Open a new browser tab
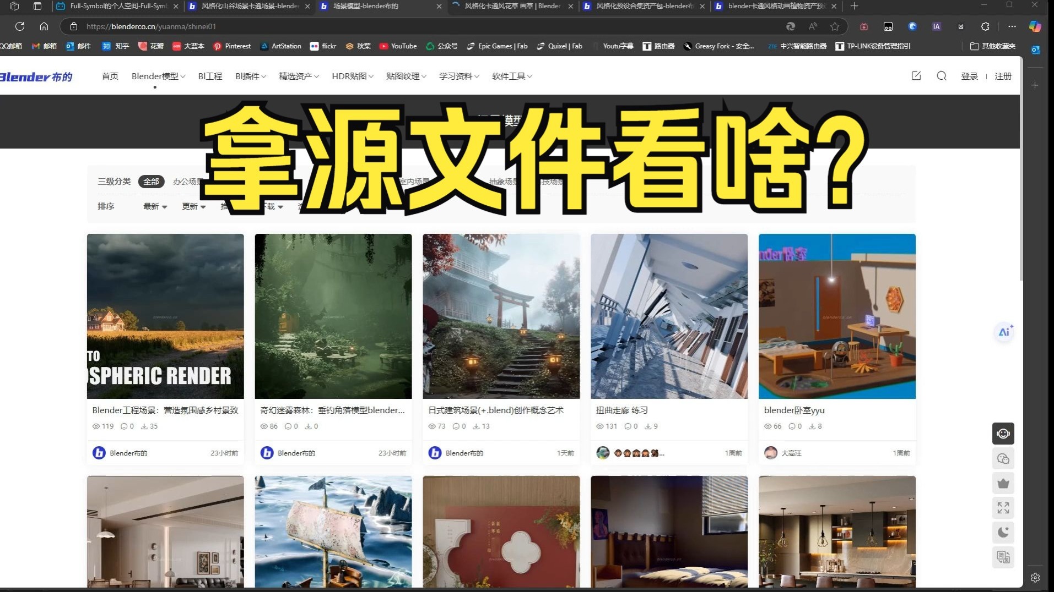1054x592 pixels. coord(854,6)
